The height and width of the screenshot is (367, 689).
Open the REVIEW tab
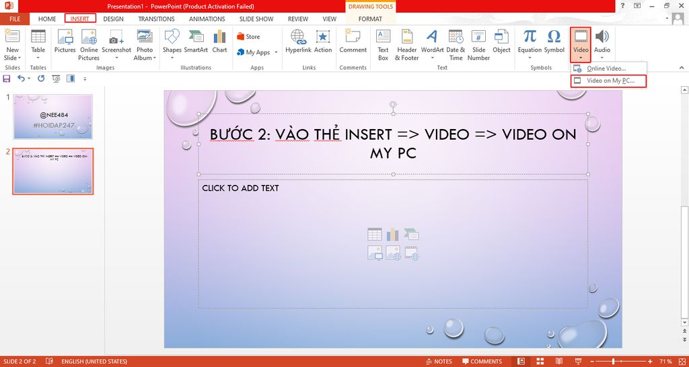coord(298,19)
